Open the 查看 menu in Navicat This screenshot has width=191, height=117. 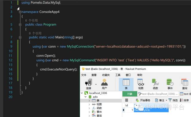pyautogui.click(x=94, y=75)
